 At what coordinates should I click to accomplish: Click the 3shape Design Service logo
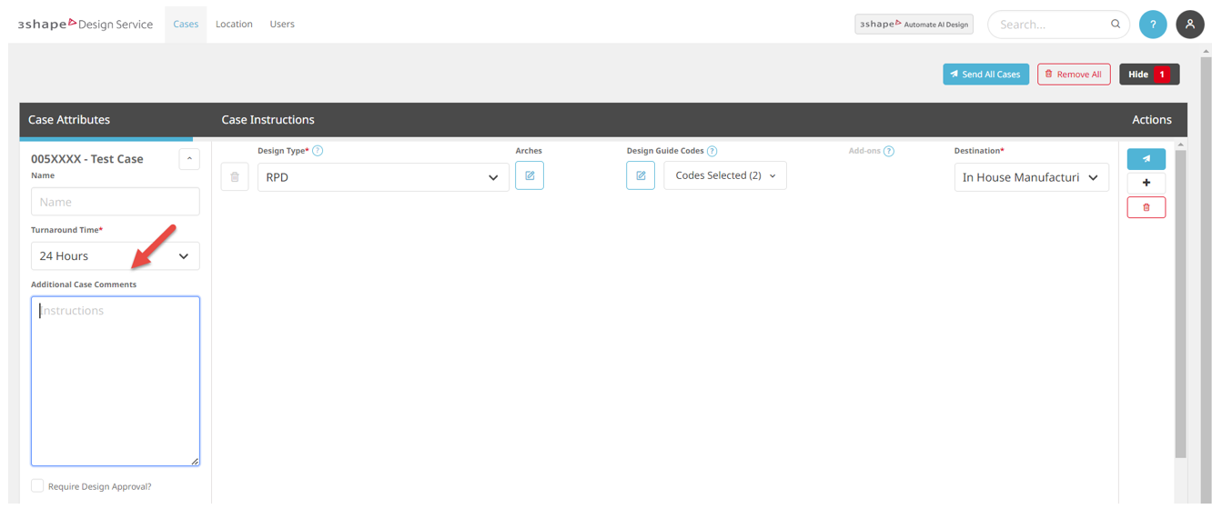86,25
